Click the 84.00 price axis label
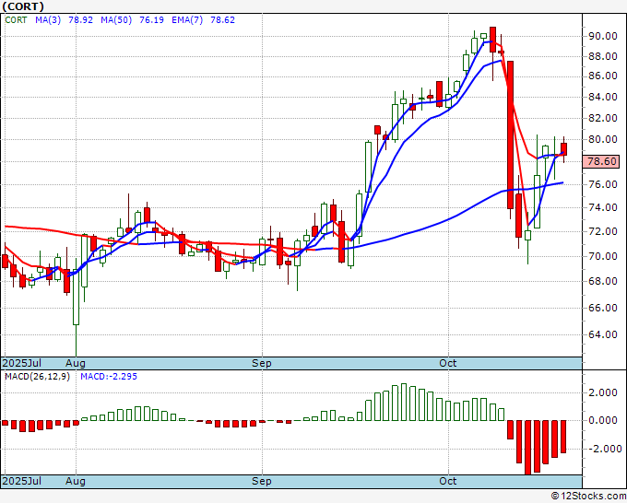Screen dimensions: 627x503 603,97
